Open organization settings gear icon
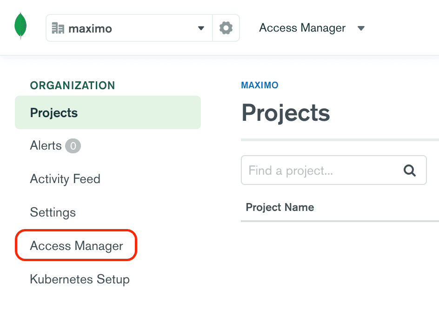The image size is (439, 315). pyautogui.click(x=226, y=28)
